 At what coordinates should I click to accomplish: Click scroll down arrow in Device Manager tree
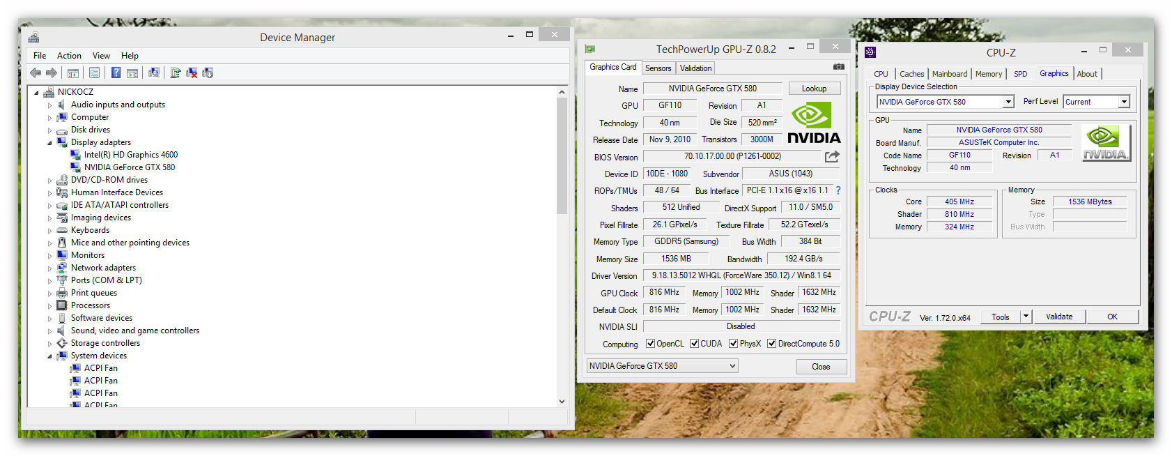pyautogui.click(x=562, y=402)
